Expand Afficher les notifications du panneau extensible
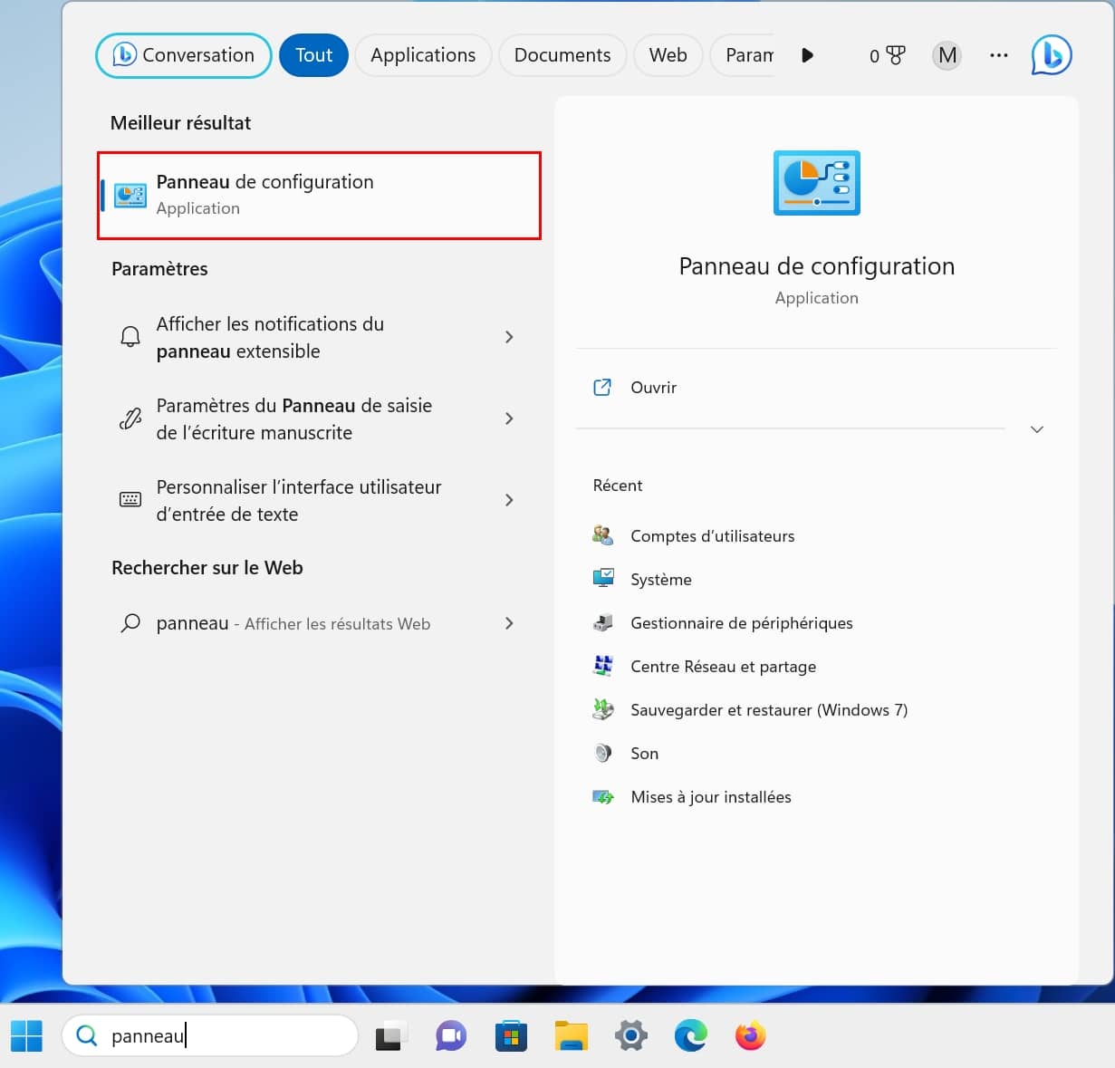Screen dimensions: 1115x1068 (509, 337)
